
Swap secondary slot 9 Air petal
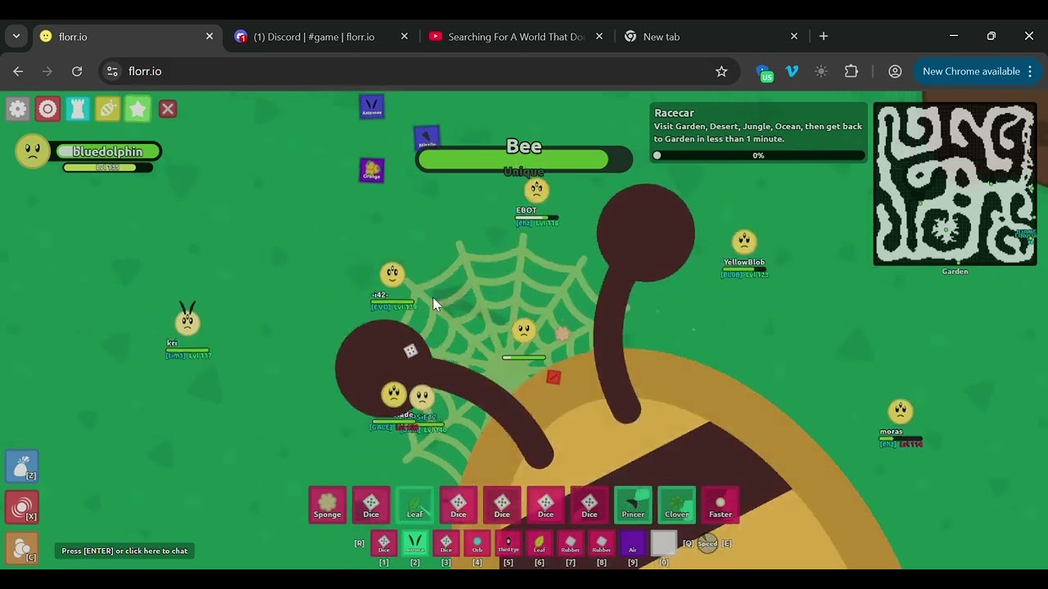pos(633,542)
